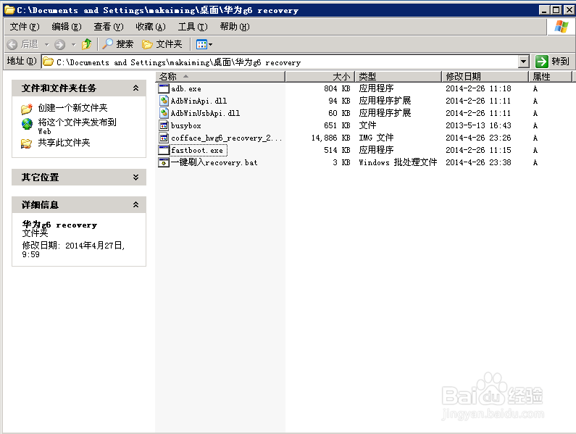The width and height of the screenshot is (576, 434).
Task: Select file name text fastboot.exe
Action: pos(197,150)
